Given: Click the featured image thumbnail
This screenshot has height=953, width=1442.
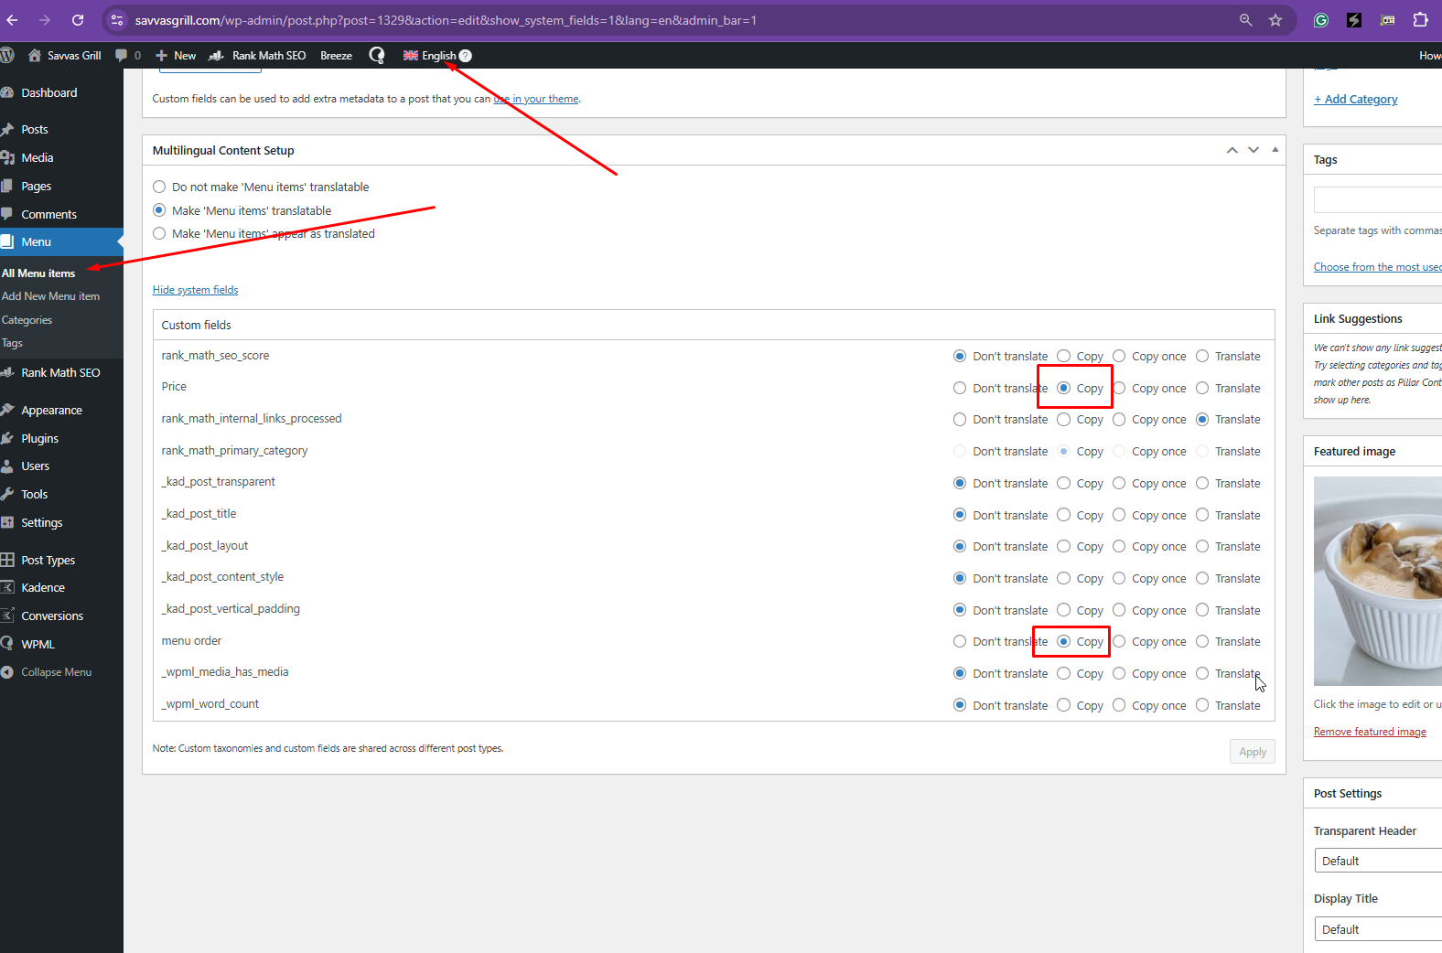Looking at the screenshot, I should (x=1378, y=581).
